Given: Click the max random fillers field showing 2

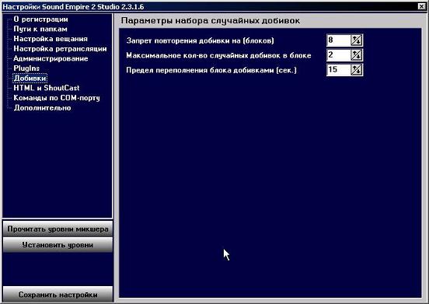Looking at the screenshot, I should [339, 55].
